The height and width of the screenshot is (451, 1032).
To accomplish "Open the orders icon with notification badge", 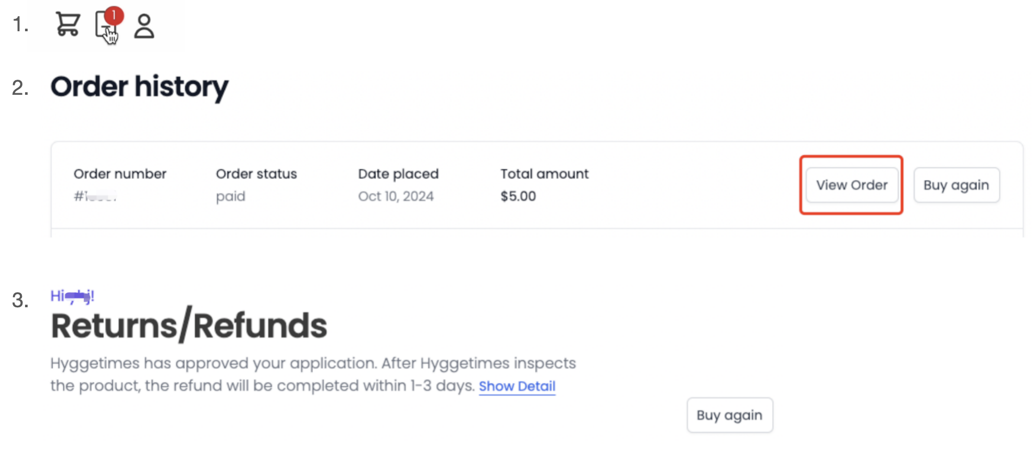I will [x=106, y=26].
